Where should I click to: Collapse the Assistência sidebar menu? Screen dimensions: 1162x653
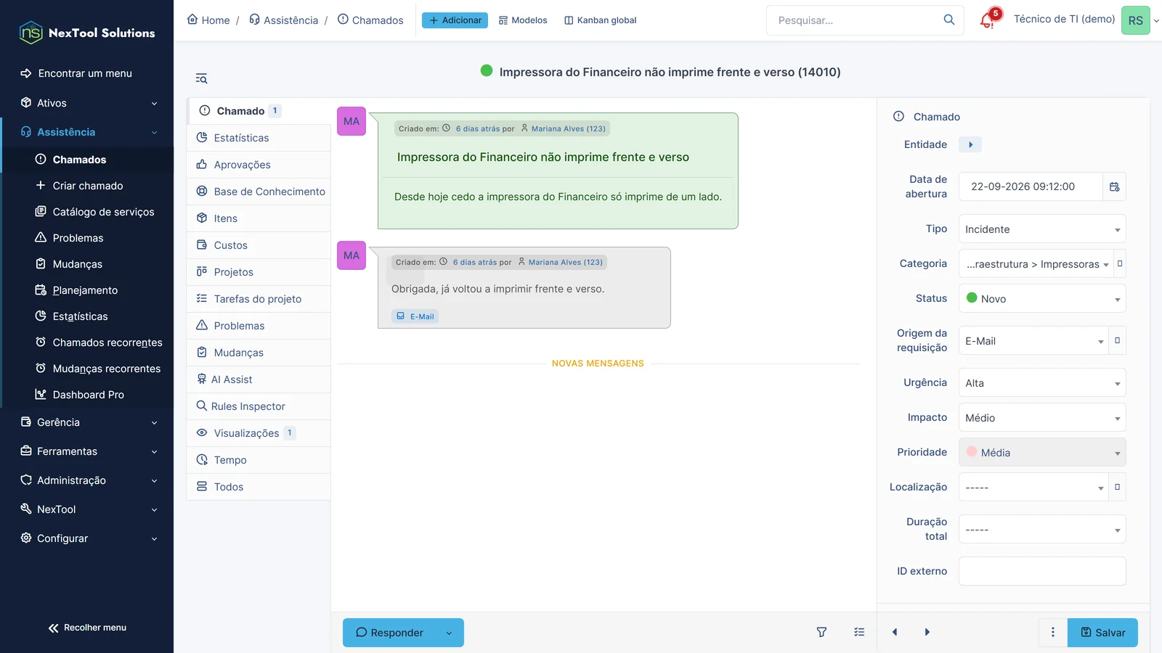[x=87, y=132]
